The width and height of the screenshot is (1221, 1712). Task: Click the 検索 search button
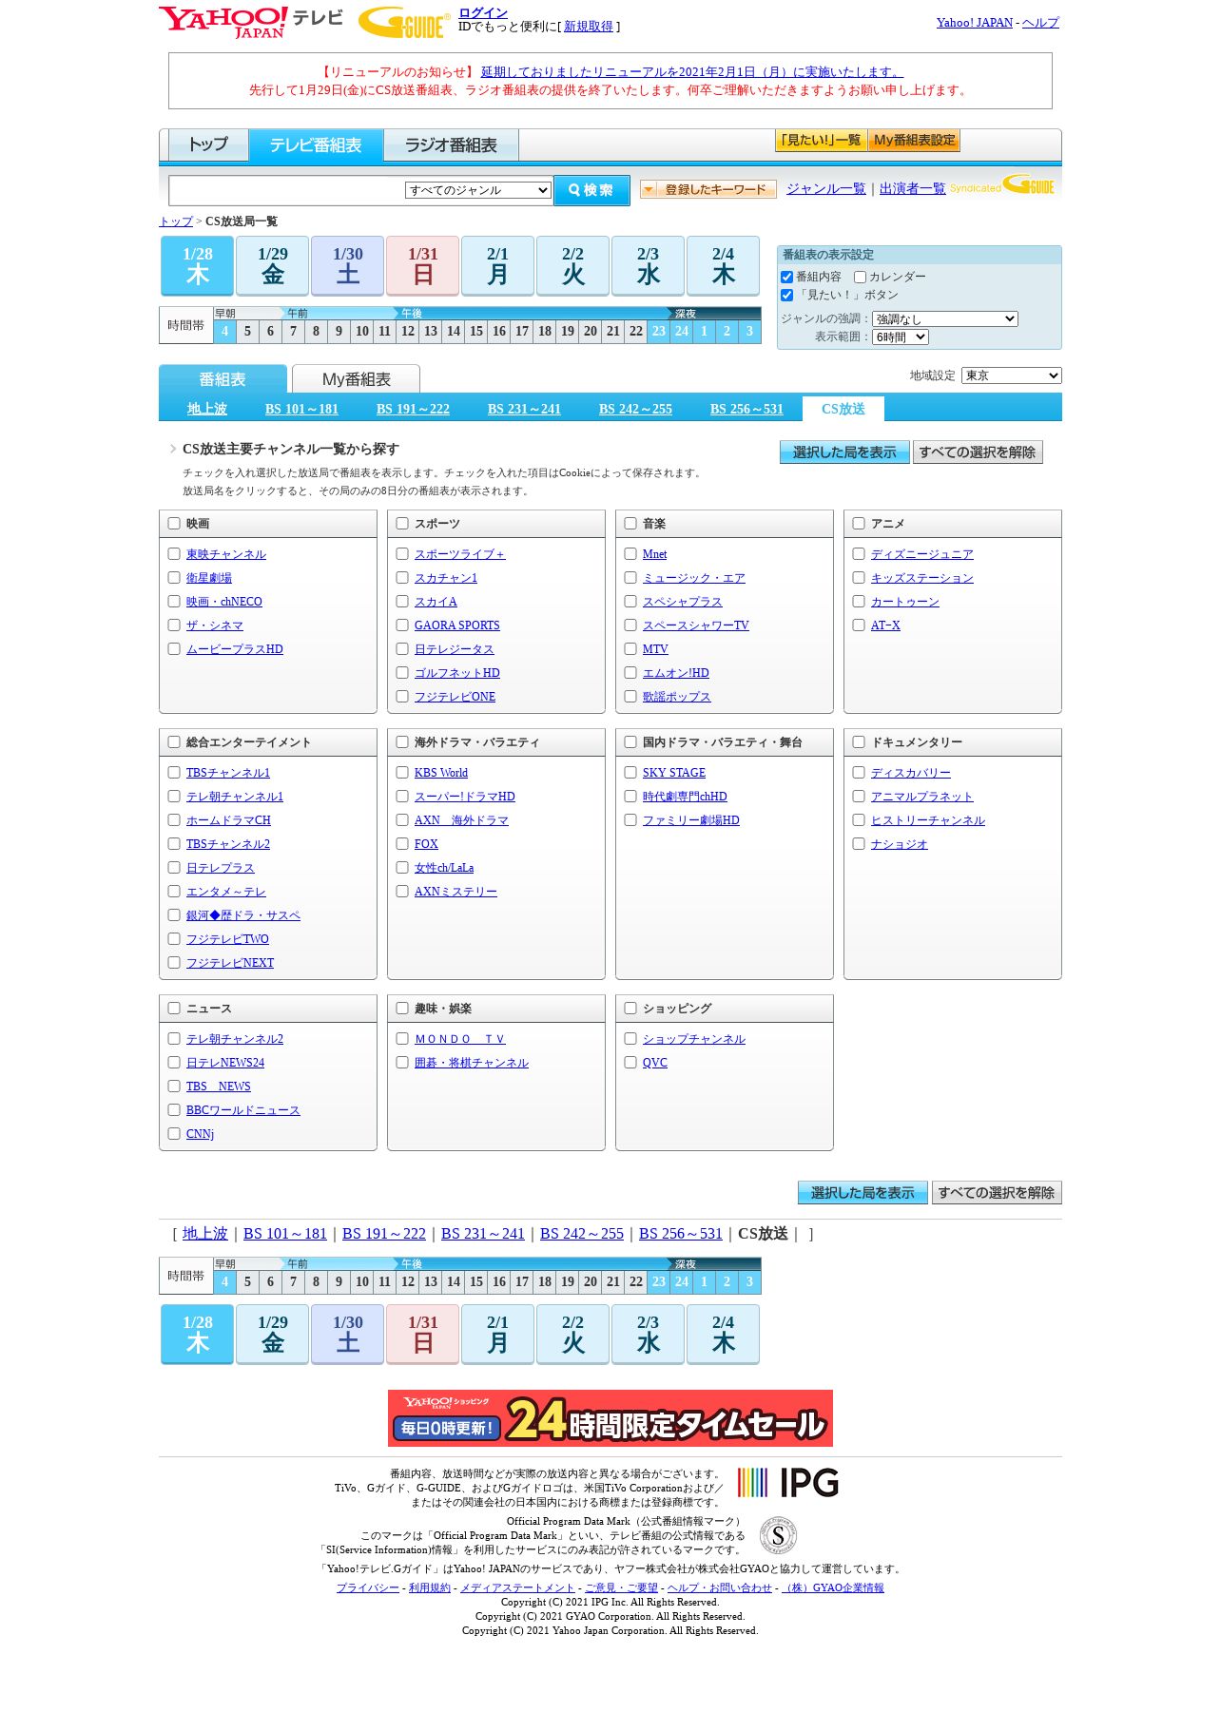(591, 190)
